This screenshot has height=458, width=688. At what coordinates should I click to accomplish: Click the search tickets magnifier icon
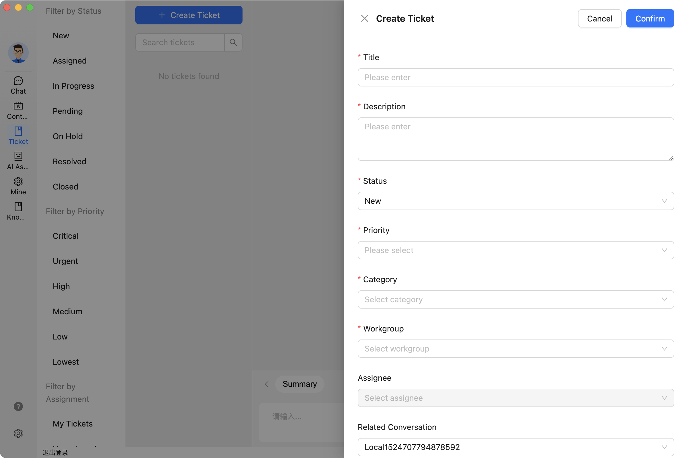click(x=233, y=42)
